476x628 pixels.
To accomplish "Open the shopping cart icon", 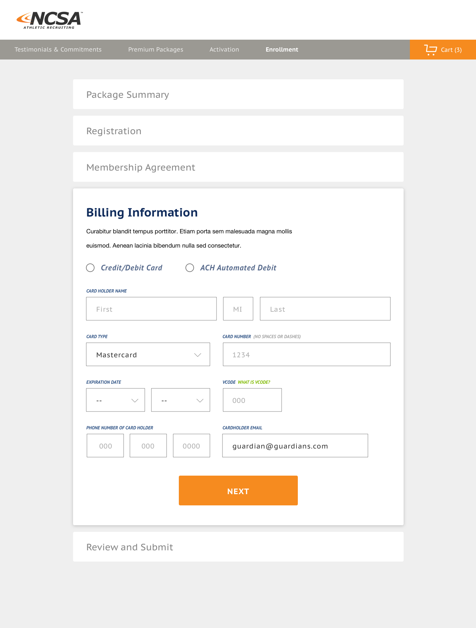I will click(x=430, y=50).
